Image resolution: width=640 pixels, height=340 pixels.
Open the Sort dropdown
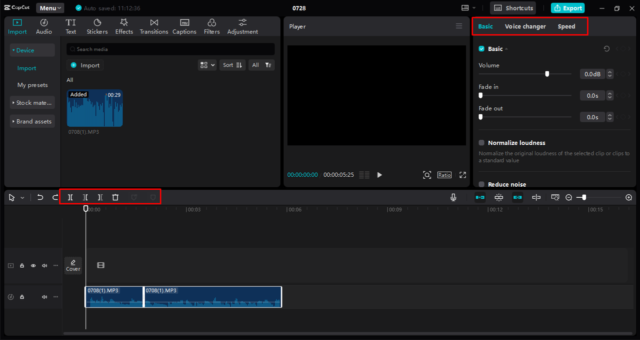pyautogui.click(x=232, y=65)
